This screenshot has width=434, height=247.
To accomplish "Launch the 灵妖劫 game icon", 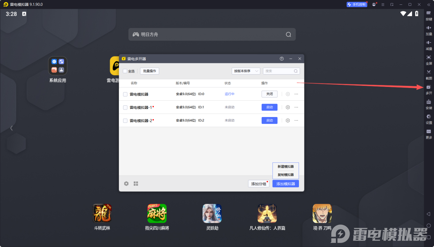I will (x=212, y=213).
